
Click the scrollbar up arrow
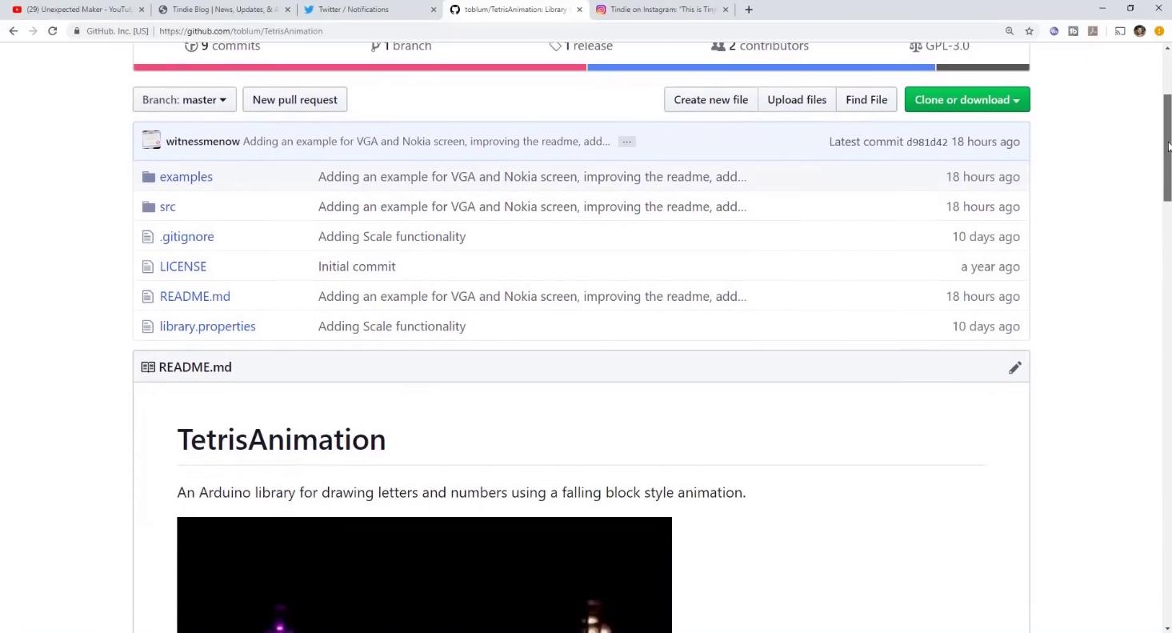click(x=1167, y=48)
